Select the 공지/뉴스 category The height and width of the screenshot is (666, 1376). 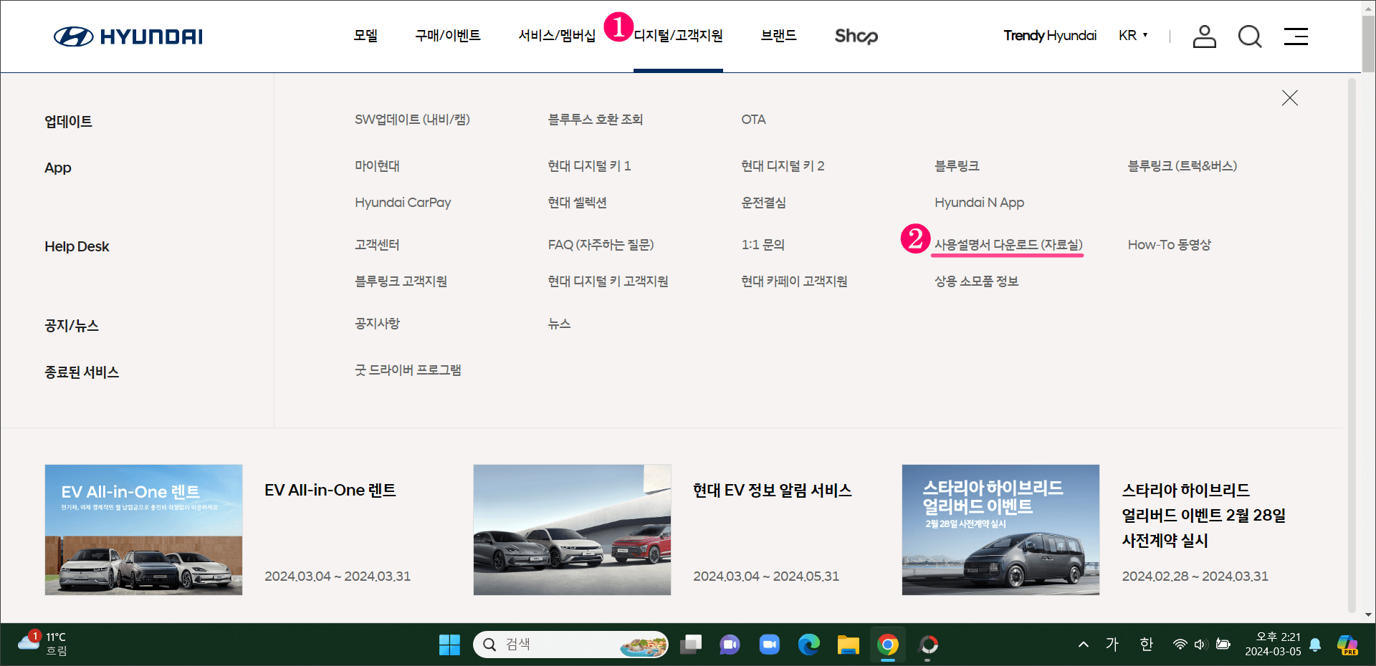click(72, 326)
